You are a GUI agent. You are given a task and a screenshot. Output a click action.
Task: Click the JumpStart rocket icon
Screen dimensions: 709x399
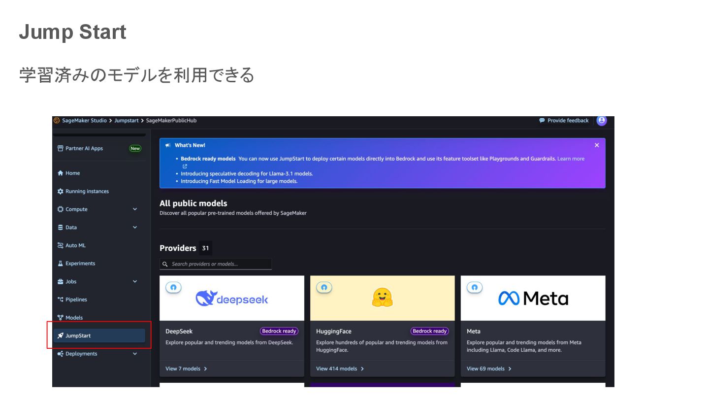[x=61, y=336]
